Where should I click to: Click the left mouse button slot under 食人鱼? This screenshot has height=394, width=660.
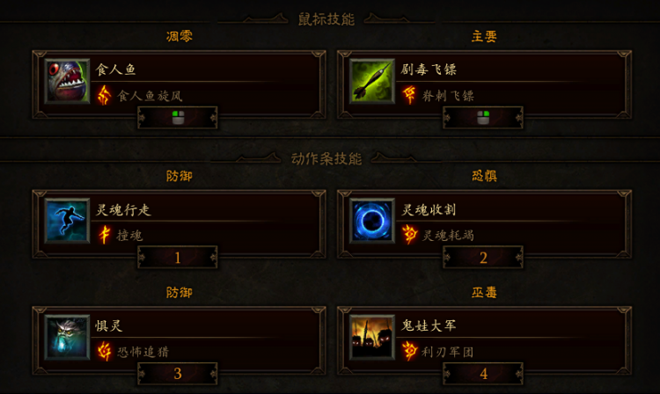[x=178, y=118]
